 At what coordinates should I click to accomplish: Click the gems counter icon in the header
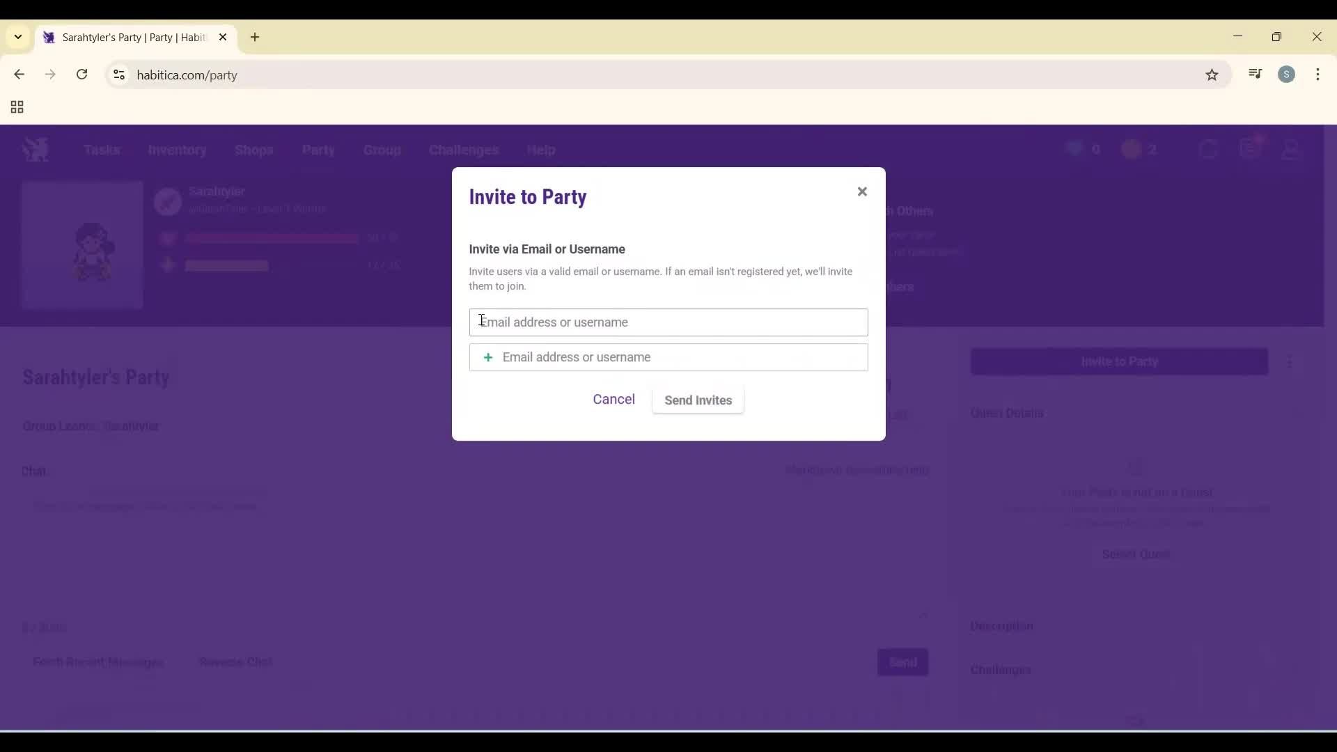coord(1074,148)
